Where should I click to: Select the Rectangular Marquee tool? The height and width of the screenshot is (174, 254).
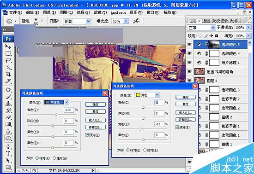click(x=8, y=53)
